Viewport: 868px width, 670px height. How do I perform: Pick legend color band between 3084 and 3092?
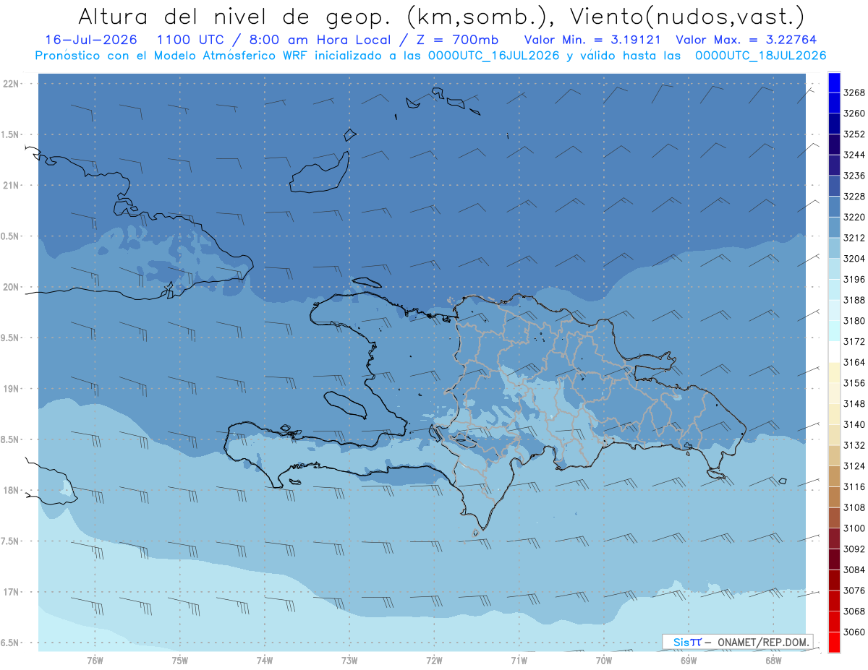(833, 559)
